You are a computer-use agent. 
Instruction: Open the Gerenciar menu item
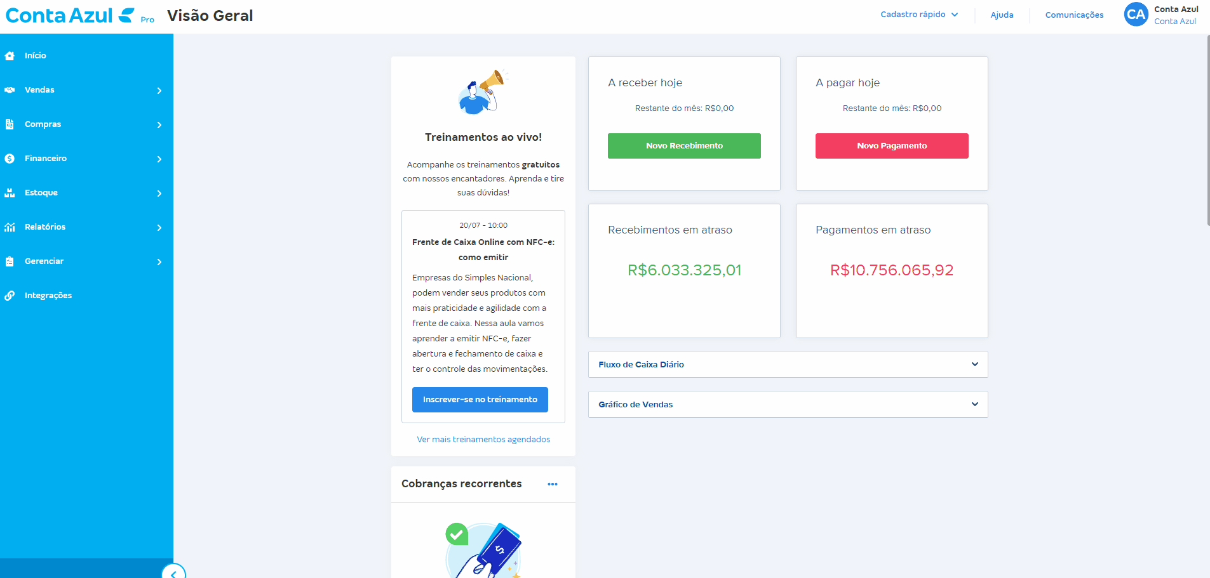coord(86,261)
